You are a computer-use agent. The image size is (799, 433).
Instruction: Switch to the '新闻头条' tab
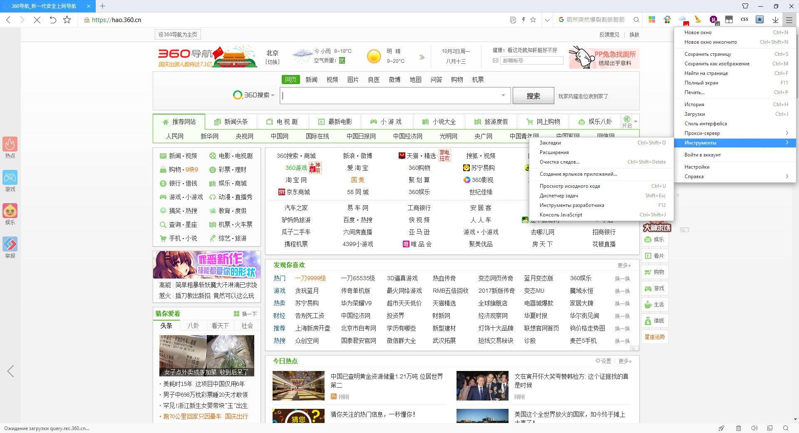click(231, 122)
